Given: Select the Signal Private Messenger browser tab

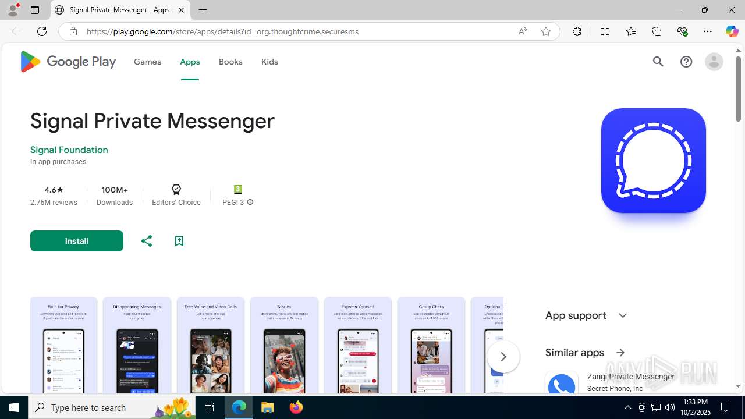Looking at the screenshot, I should pyautogui.click(x=120, y=10).
